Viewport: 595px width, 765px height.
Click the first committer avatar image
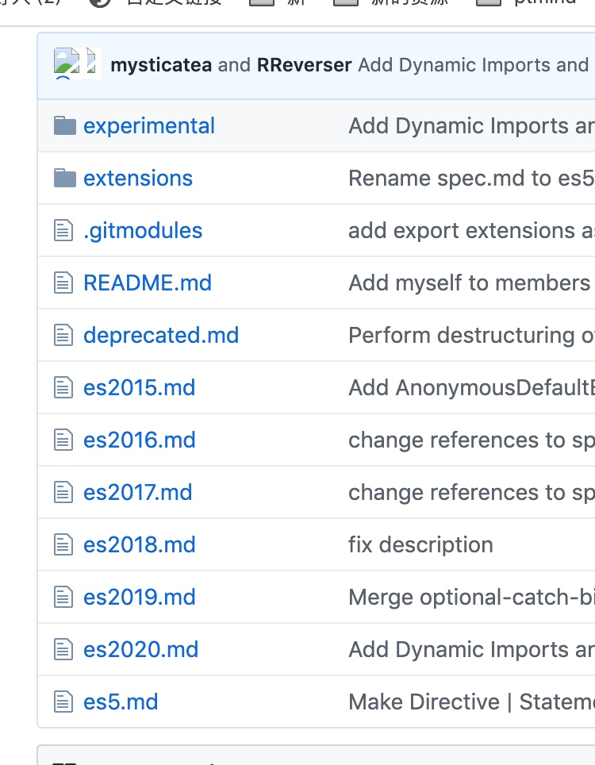(67, 63)
